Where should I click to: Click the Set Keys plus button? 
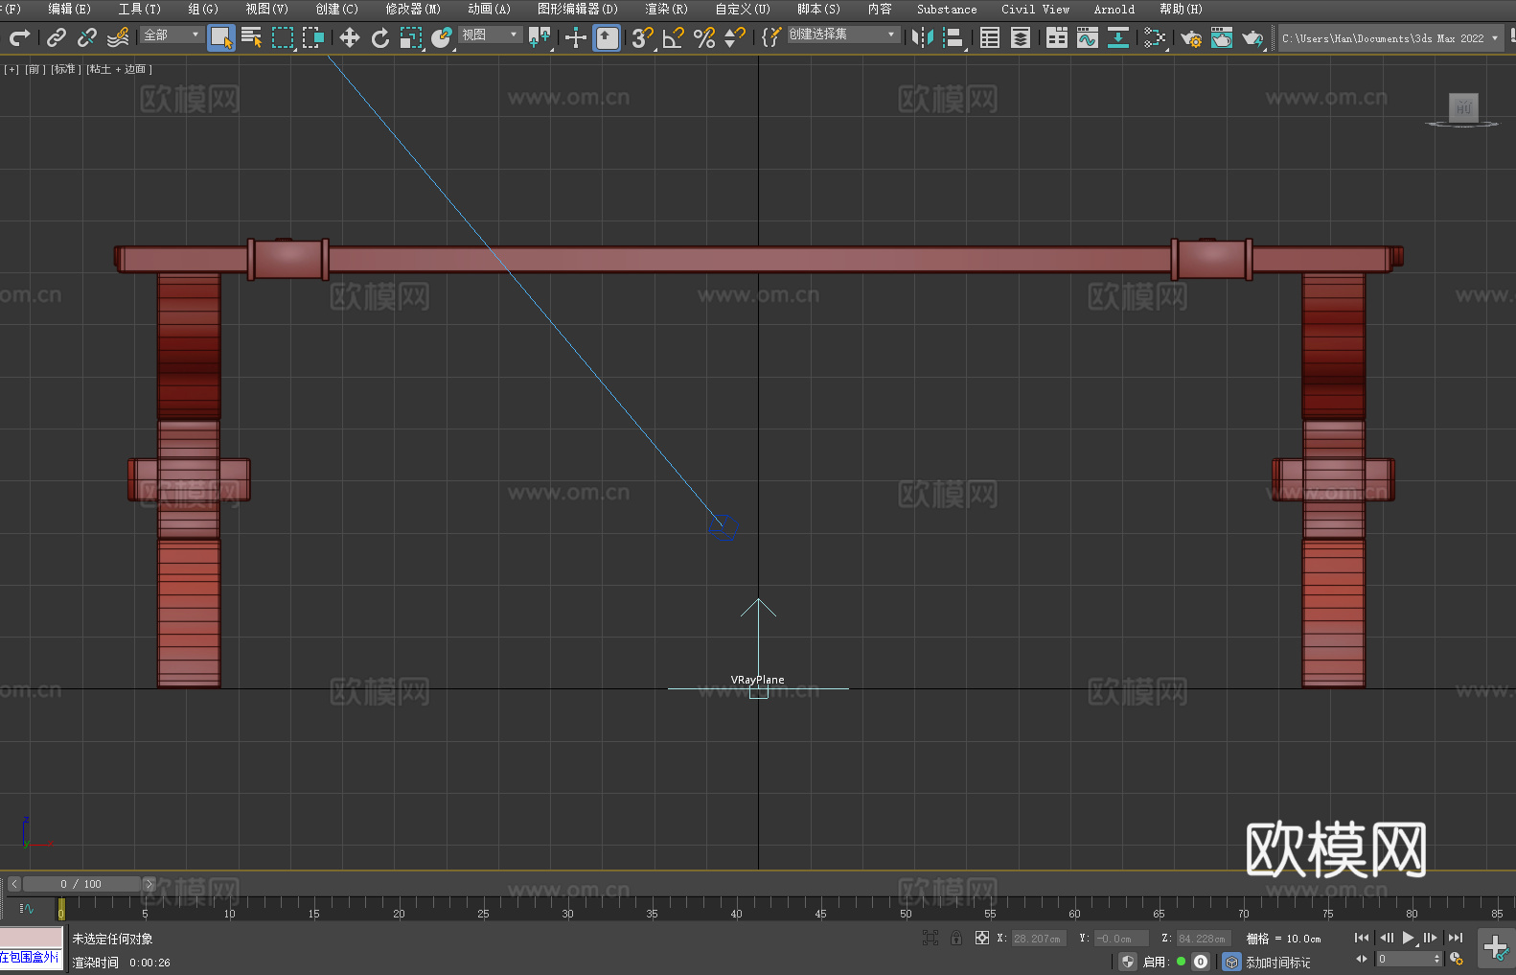tap(1496, 948)
